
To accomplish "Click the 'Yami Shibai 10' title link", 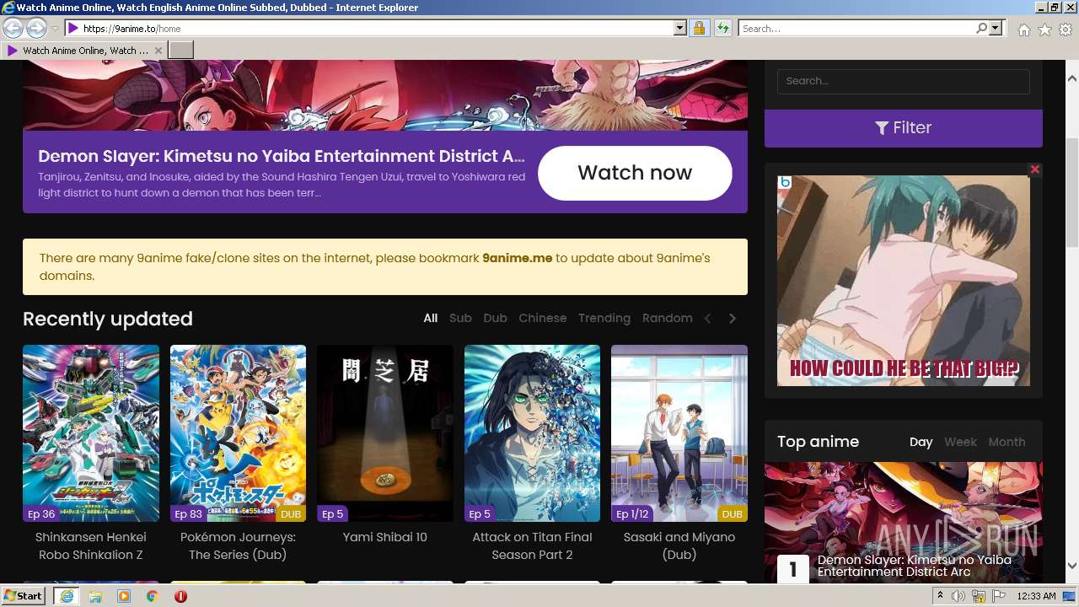I will pyautogui.click(x=385, y=537).
